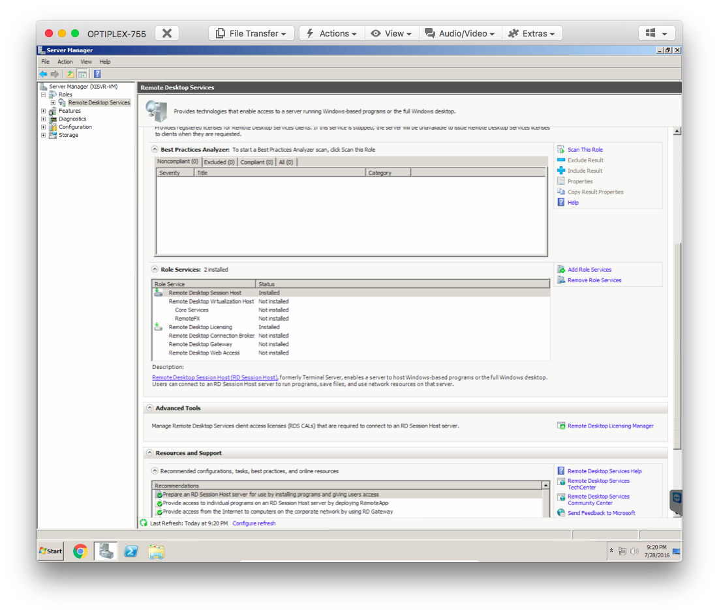The height and width of the screenshot is (614, 719).
Task: Expand the Features tree node
Action: (x=44, y=111)
